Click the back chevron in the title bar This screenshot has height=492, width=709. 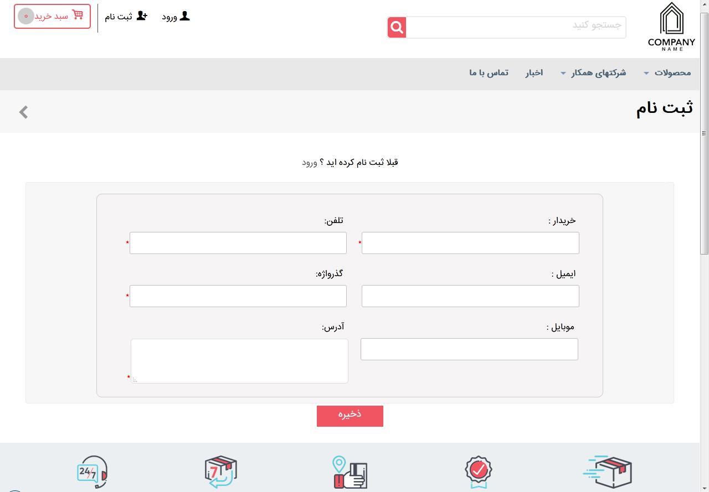[x=23, y=112]
